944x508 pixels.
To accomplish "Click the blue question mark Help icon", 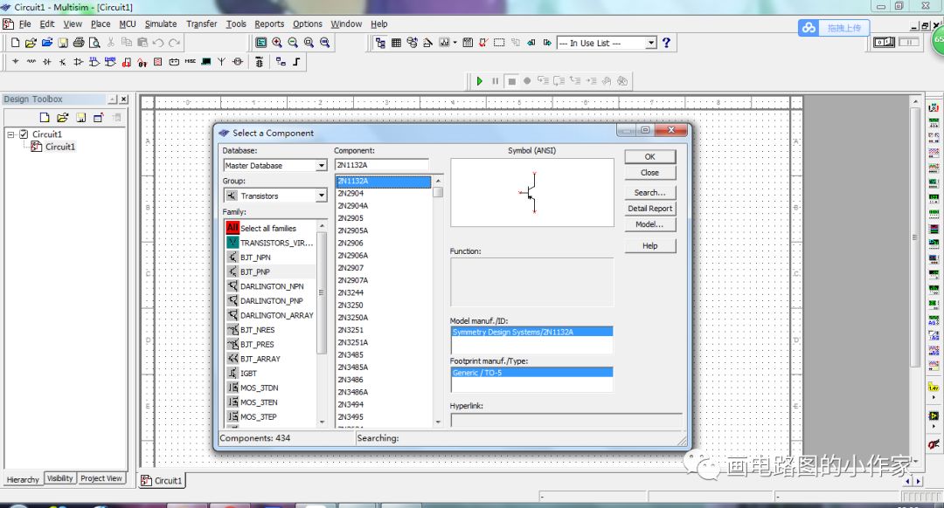I will (666, 43).
